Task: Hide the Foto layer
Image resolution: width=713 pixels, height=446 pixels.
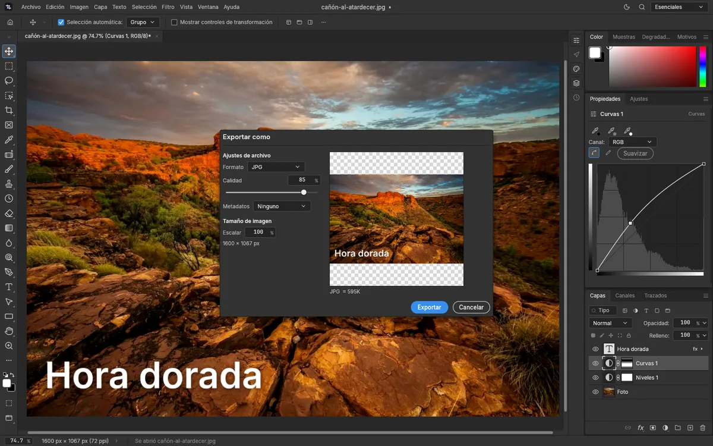Action: [x=595, y=392]
